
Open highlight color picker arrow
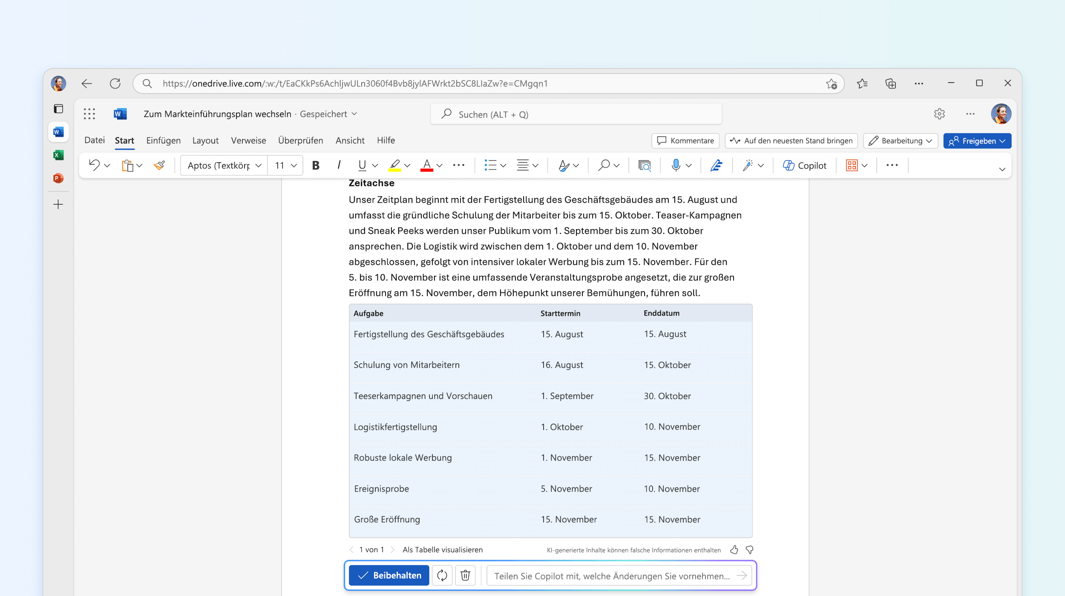click(407, 166)
